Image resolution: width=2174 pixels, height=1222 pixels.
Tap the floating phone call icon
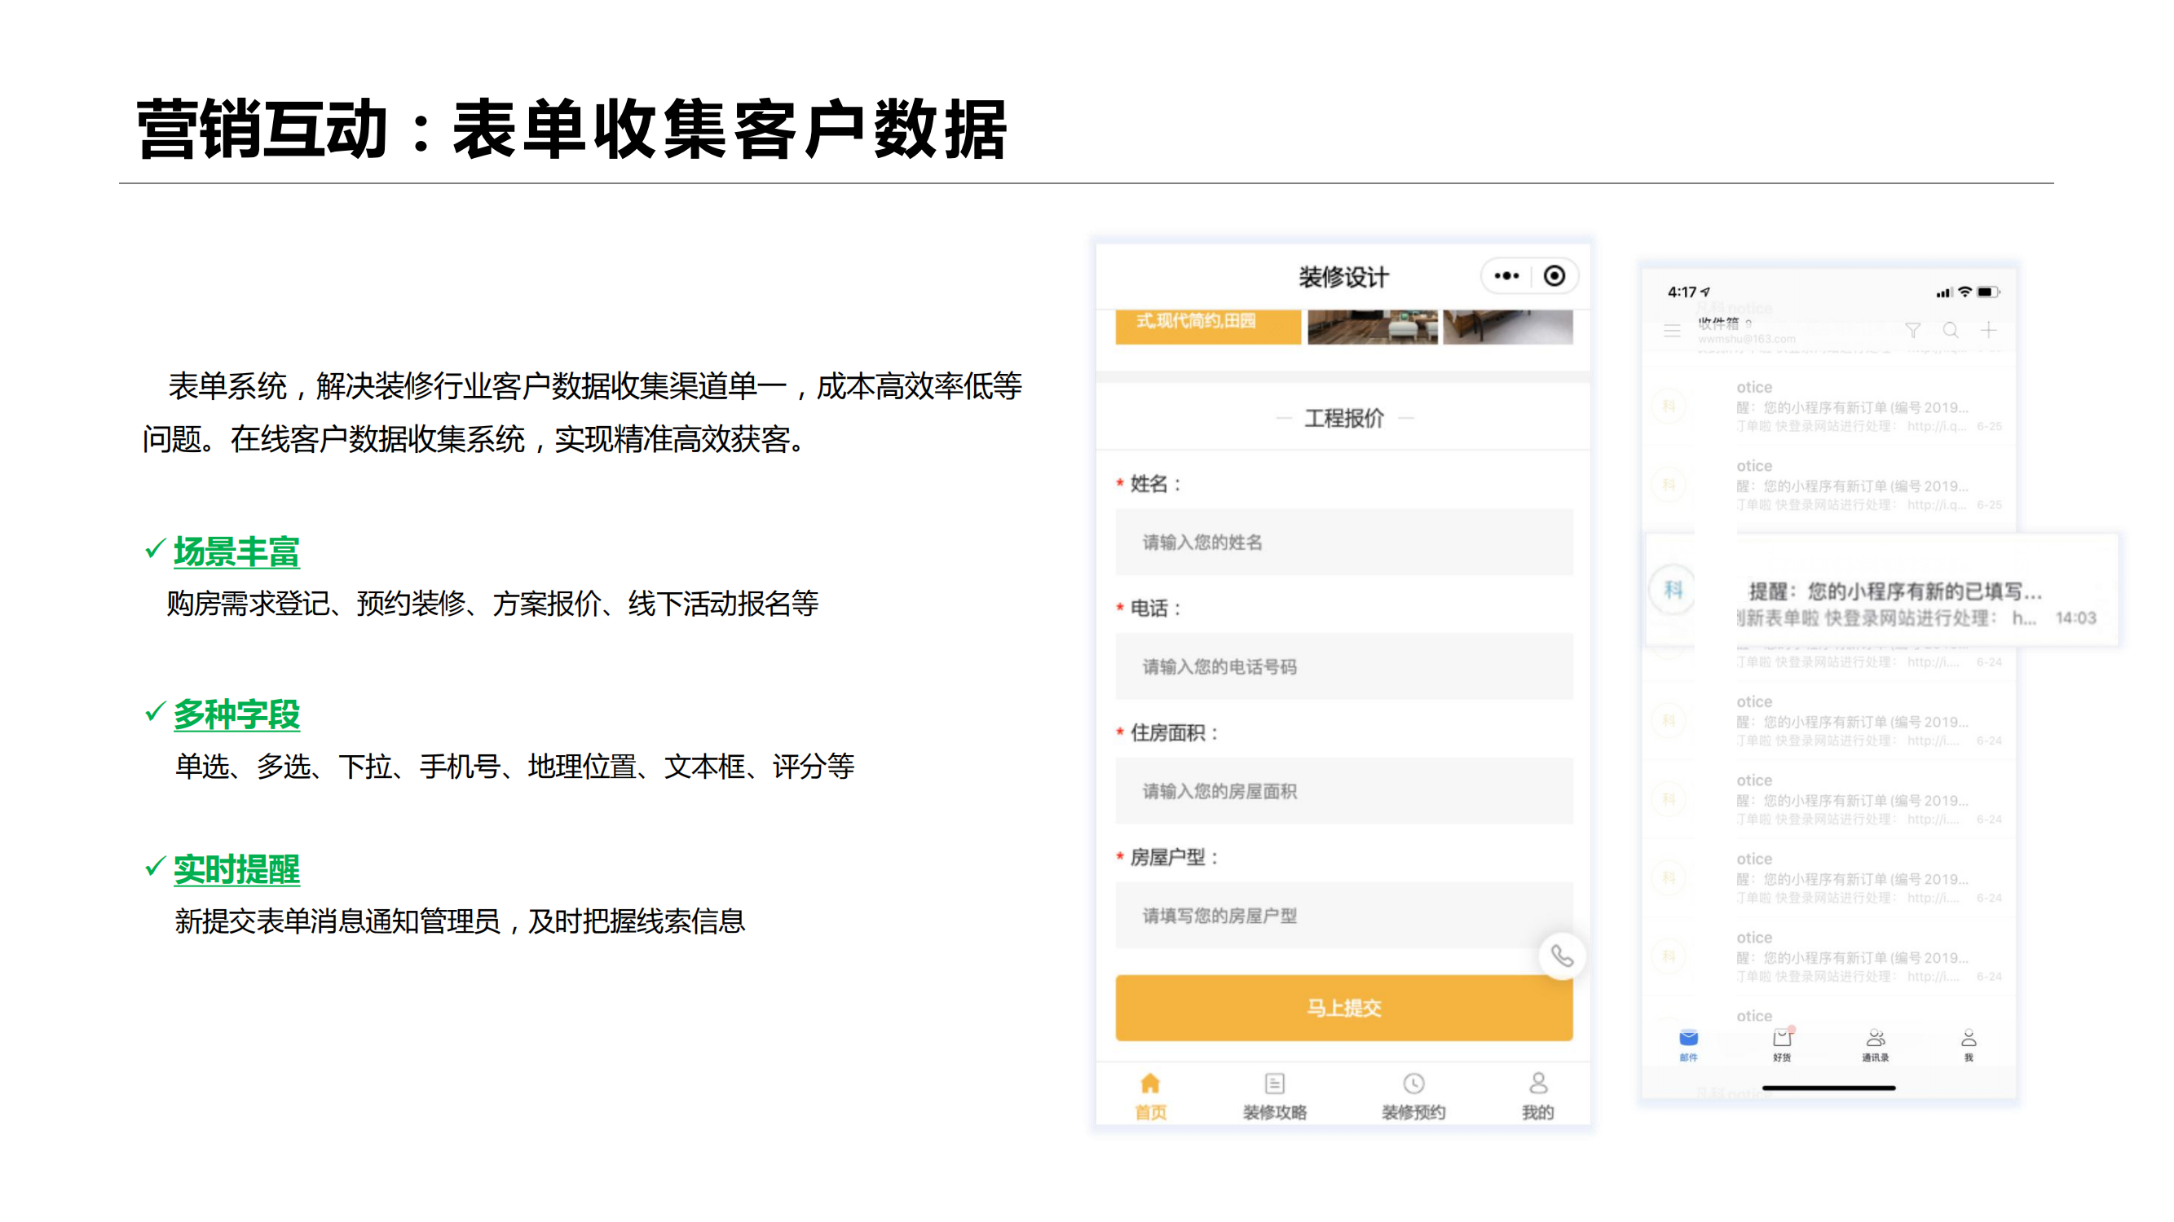pos(1561,956)
